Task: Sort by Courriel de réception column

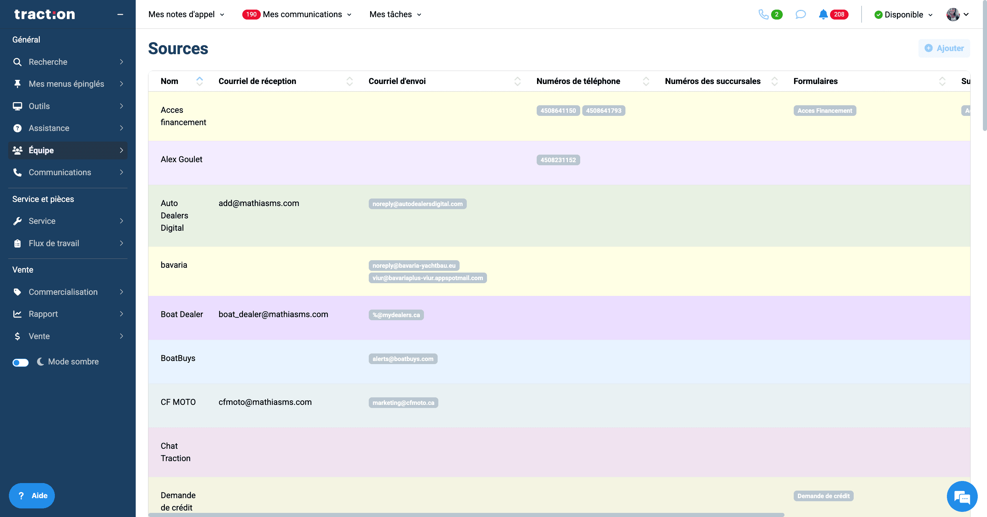Action: click(350, 81)
